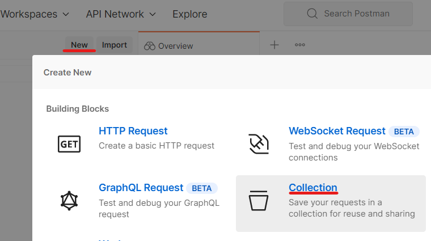The image size is (431, 241).
Task: Focus the Search Postman field
Action: (348, 14)
